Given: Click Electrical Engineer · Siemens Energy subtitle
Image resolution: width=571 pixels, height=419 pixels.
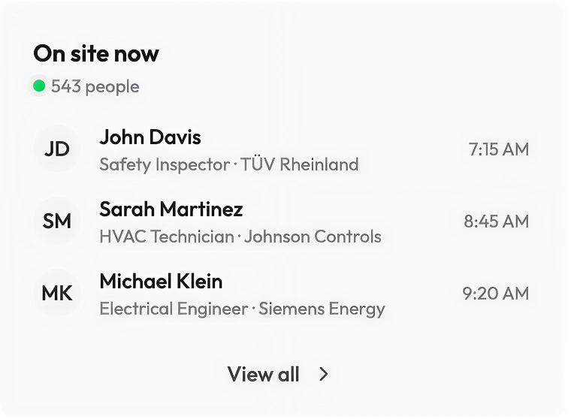Looking at the screenshot, I should [x=242, y=309].
